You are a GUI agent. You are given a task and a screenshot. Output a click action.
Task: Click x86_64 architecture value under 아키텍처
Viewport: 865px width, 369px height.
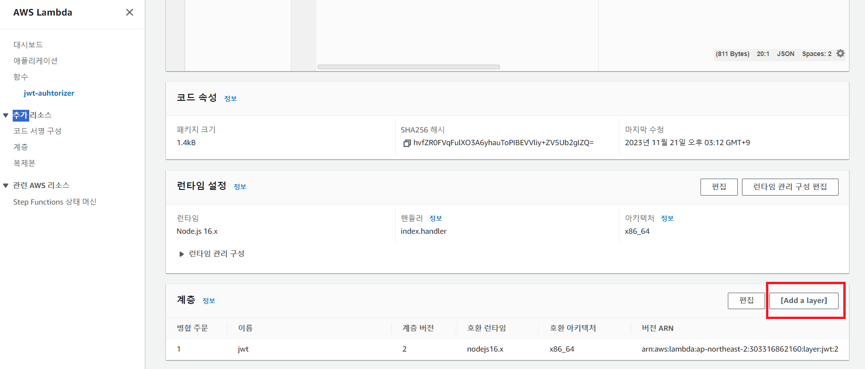[x=637, y=231]
